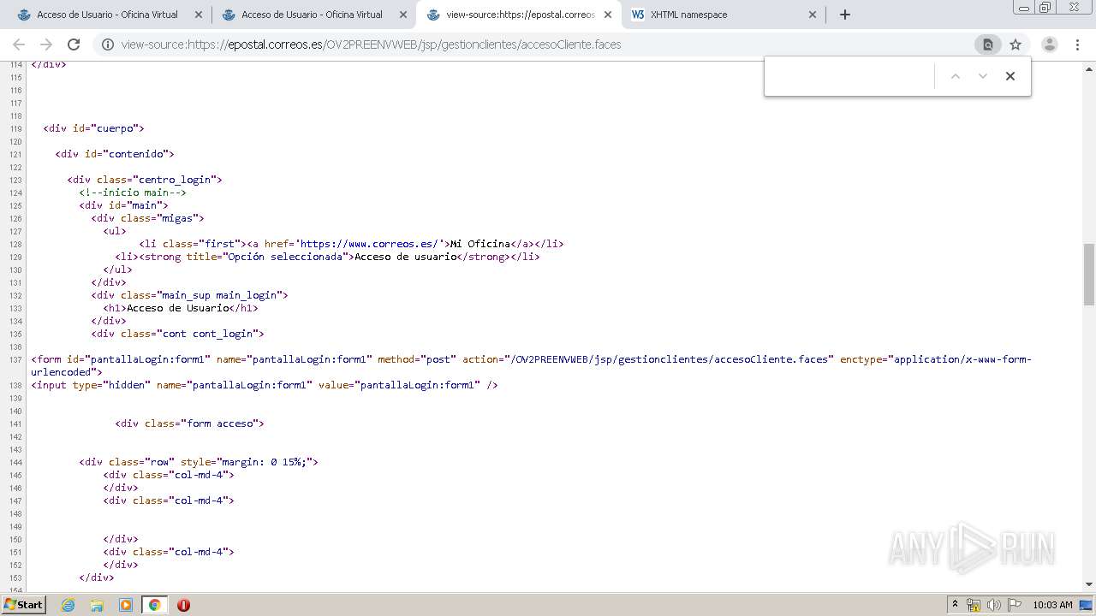Close the view-source tab
Screen dimensions: 1096x616
pos(608,15)
